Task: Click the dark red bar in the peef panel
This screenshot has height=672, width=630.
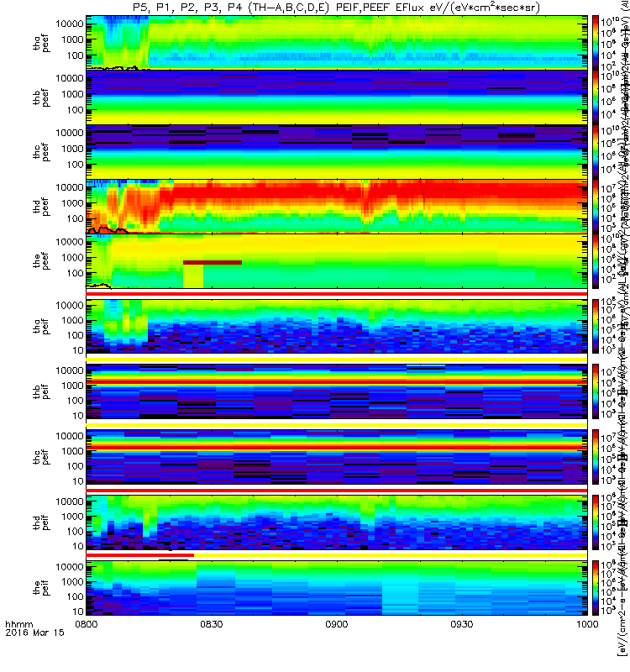Action: click(213, 262)
